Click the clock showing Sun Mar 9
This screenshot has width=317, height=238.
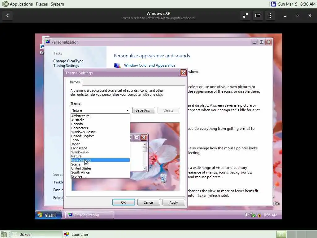tap(297, 4)
